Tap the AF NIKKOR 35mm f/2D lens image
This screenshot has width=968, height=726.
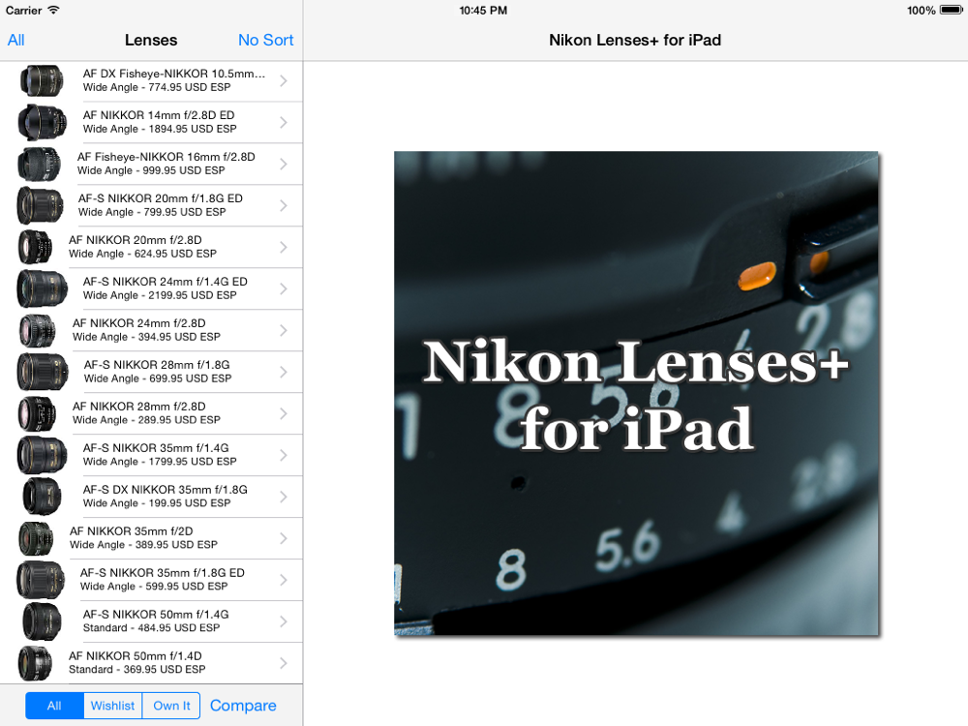(x=35, y=538)
